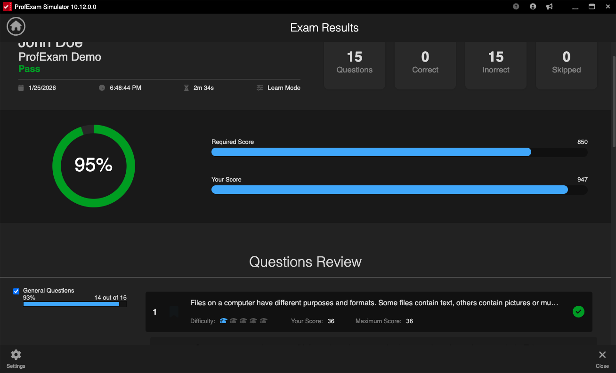
Task: Click the hourglass icon beside 2m 34s
Action: pos(186,88)
